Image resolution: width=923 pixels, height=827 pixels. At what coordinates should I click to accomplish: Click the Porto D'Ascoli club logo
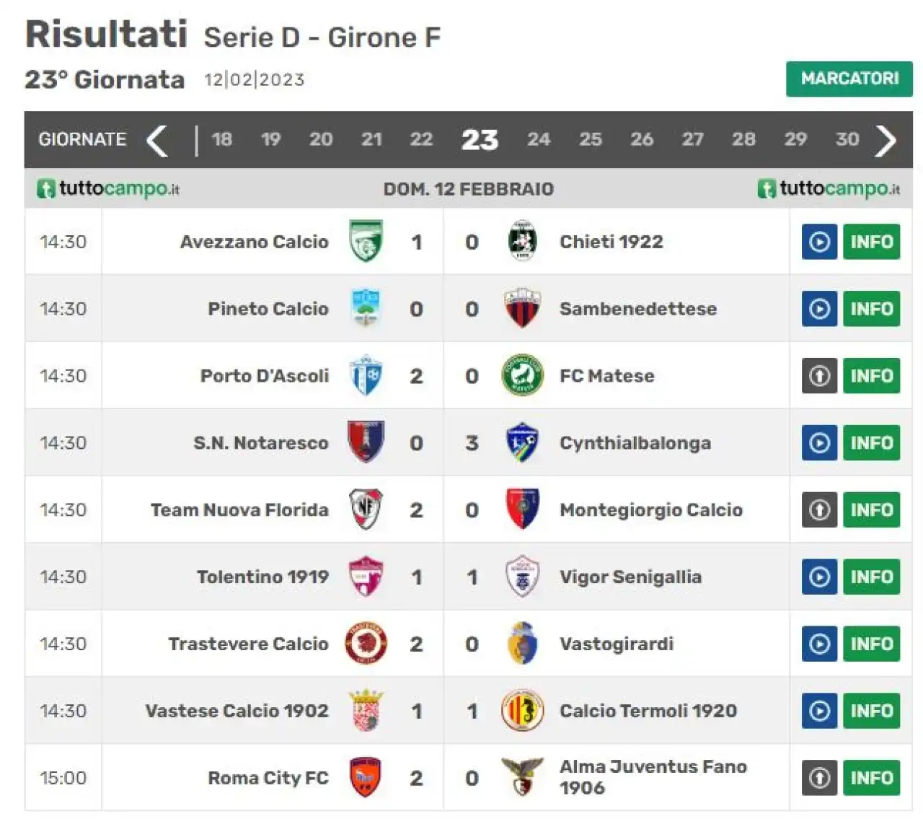(x=366, y=375)
